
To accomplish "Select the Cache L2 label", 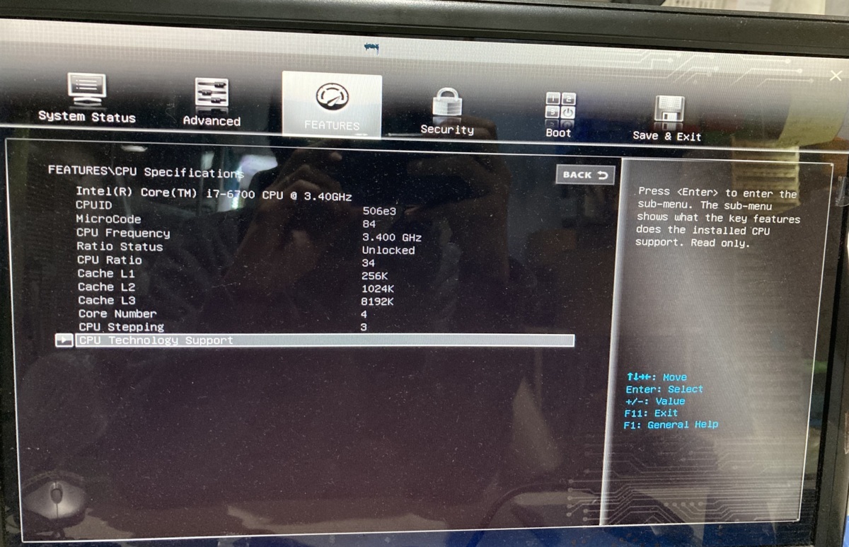I will 106,287.
